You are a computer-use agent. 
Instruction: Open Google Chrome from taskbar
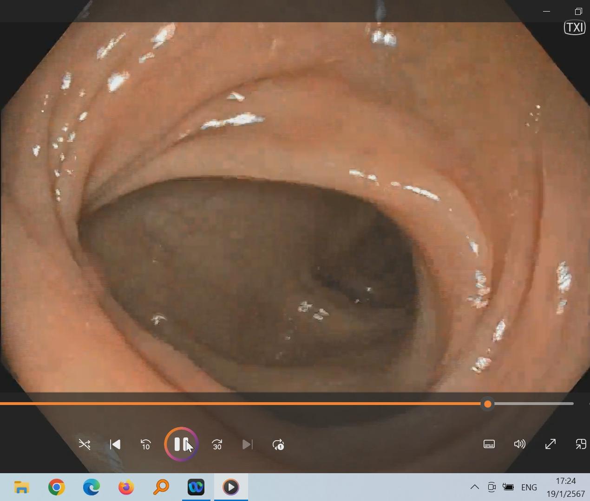tap(57, 487)
